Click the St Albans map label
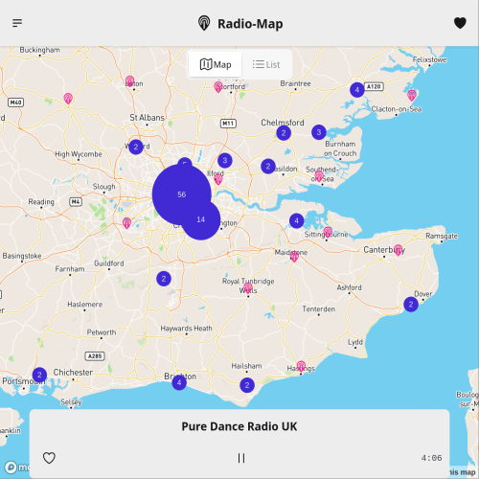The width and height of the screenshot is (479, 479). pyautogui.click(x=147, y=118)
